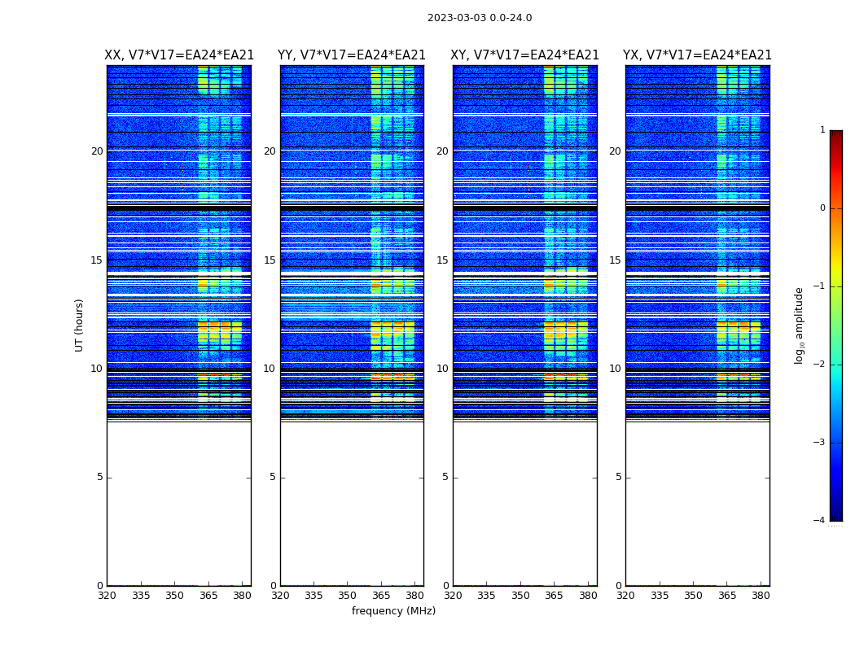Click the YX panel title text

697,55
